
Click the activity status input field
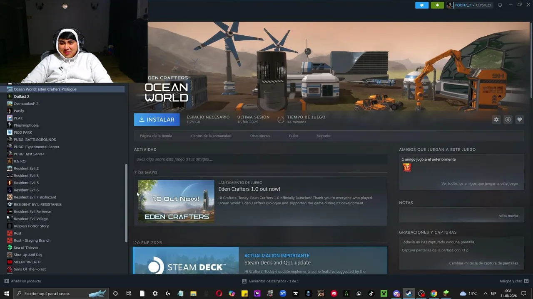[x=261, y=159]
